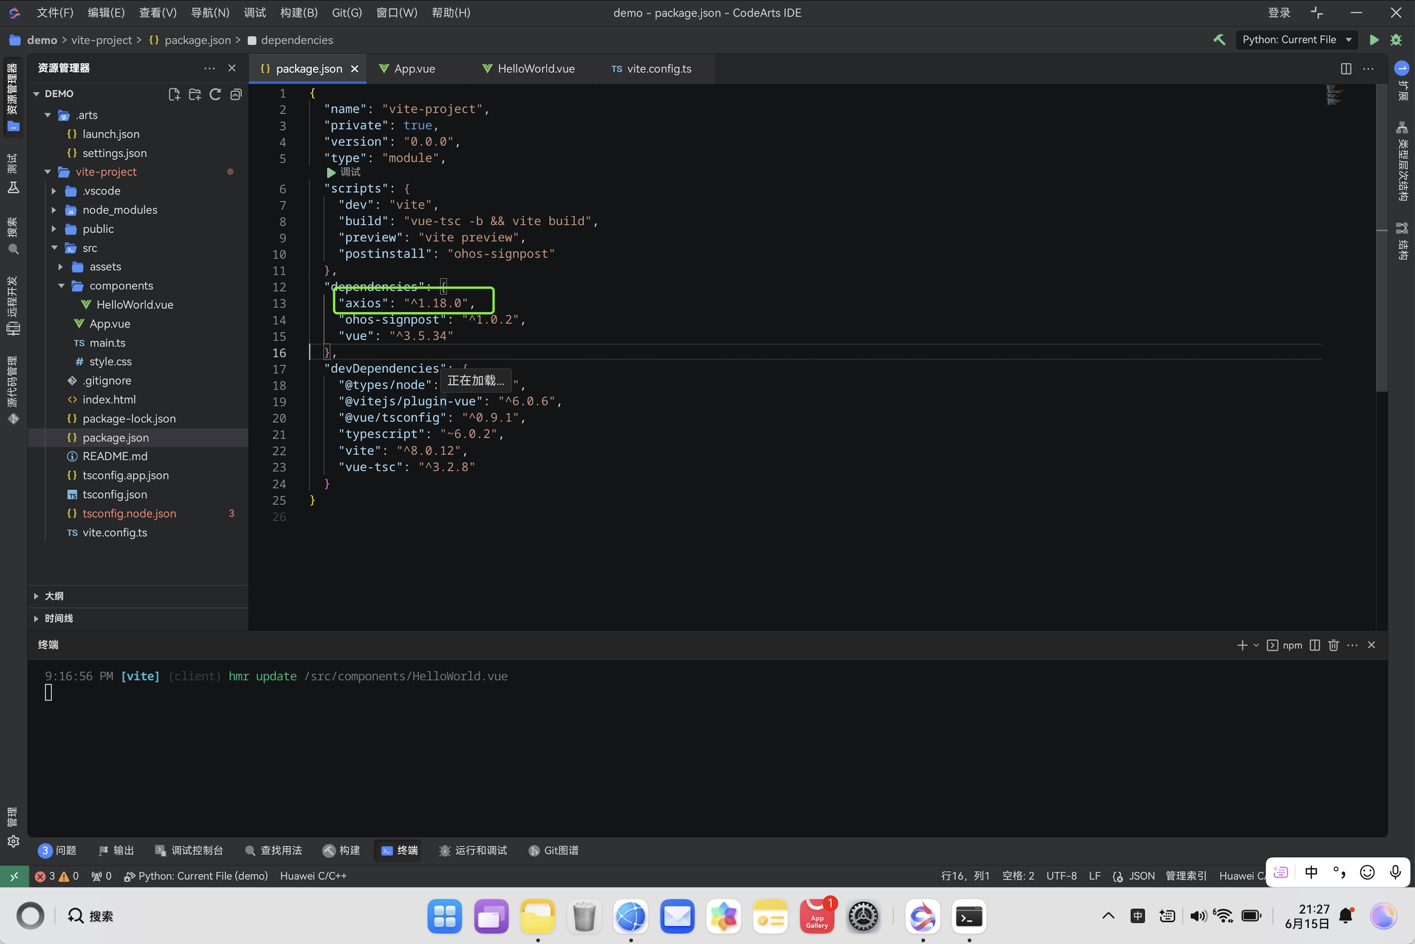Screen dimensions: 1415x944
Task: Open type hierarchy panel on right sidebar
Action: tap(1402, 162)
